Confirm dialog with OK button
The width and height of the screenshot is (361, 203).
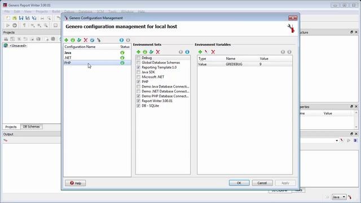click(239, 183)
